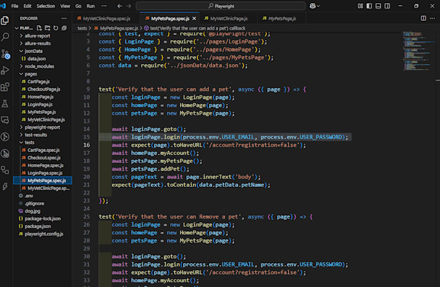The height and width of the screenshot is (287, 440).
Task: Open CartPage.js in pages folder
Action: tap(38, 81)
